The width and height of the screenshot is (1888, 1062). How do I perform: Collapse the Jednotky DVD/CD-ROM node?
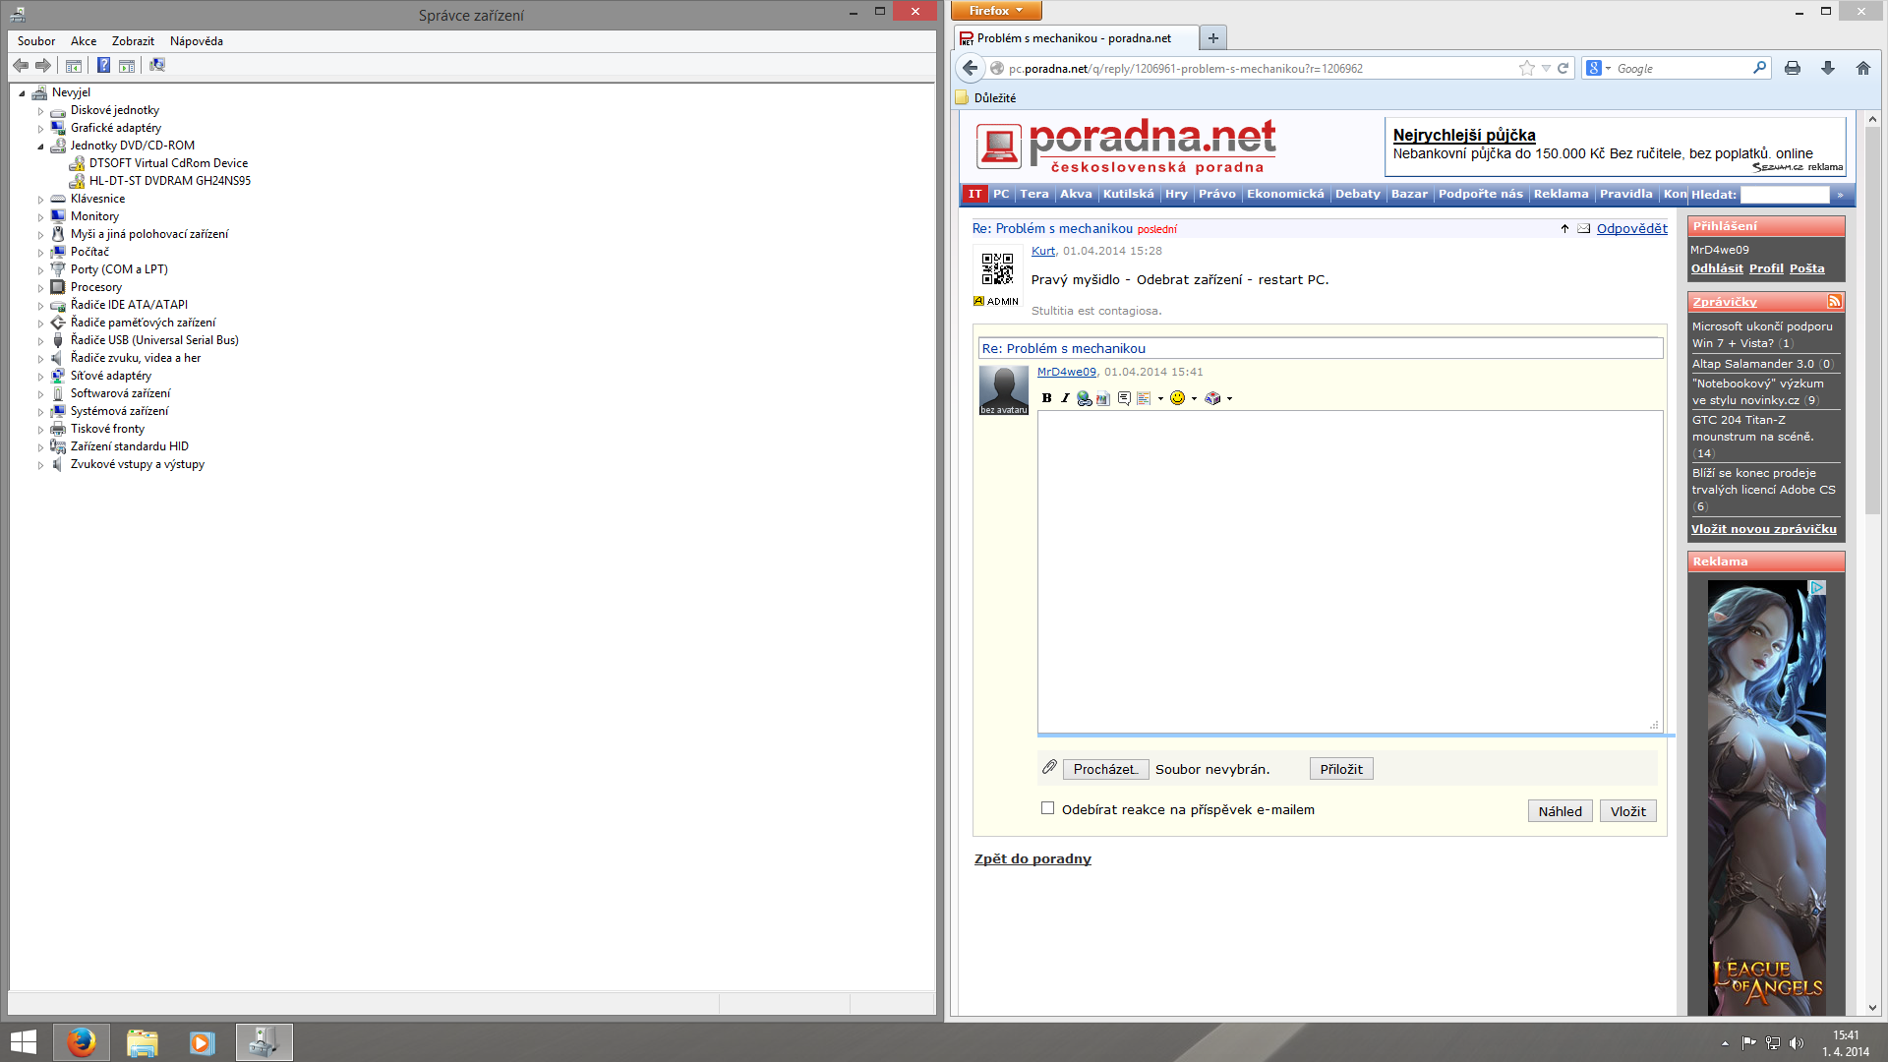tap(41, 147)
